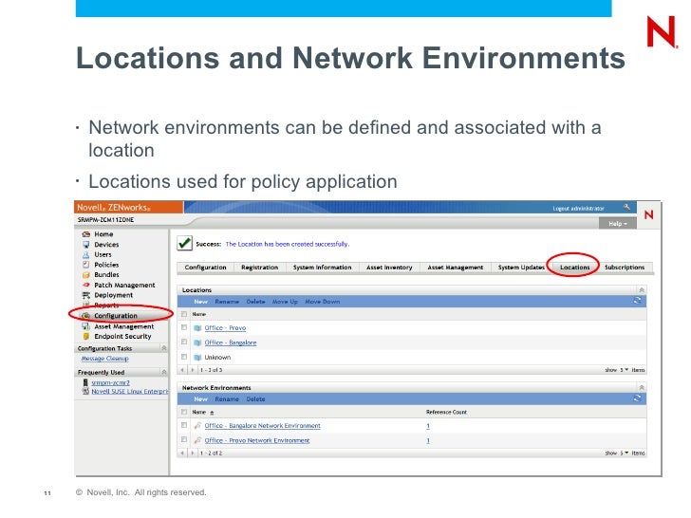
Task: Click the Configuration gear icon
Action: [x=86, y=315]
